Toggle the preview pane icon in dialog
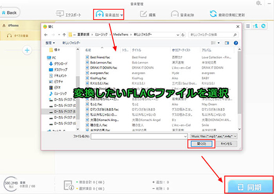This screenshot has width=274, height=194. click(x=227, y=43)
